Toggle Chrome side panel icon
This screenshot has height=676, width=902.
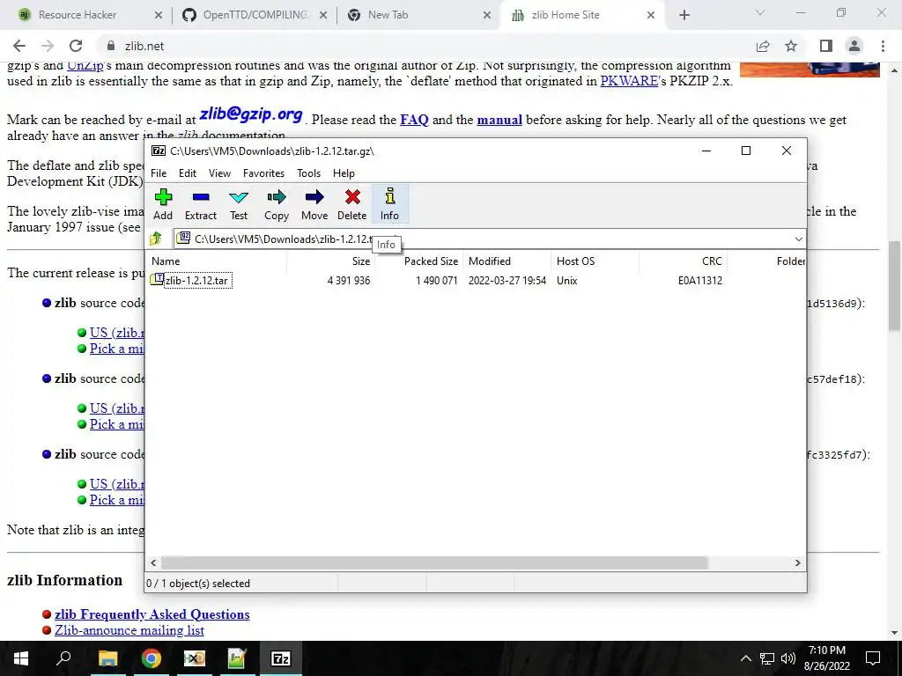826,46
